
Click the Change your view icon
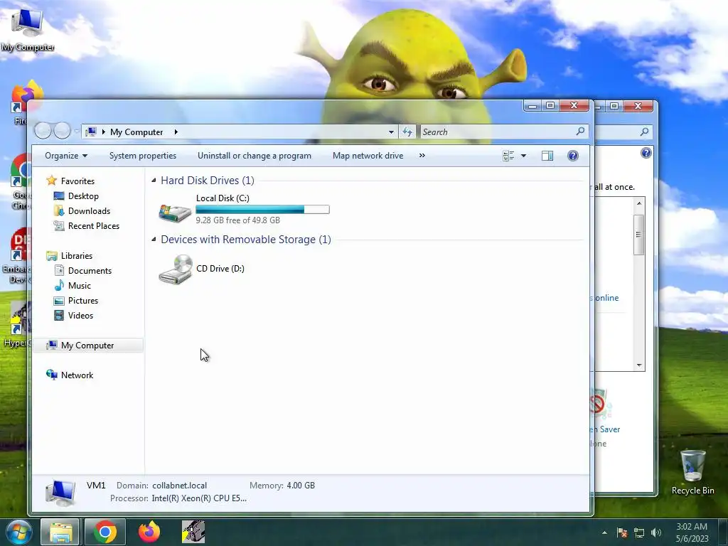[x=508, y=156]
